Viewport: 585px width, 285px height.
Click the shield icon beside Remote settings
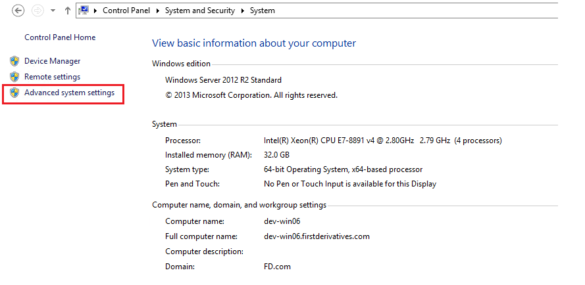[x=14, y=77]
